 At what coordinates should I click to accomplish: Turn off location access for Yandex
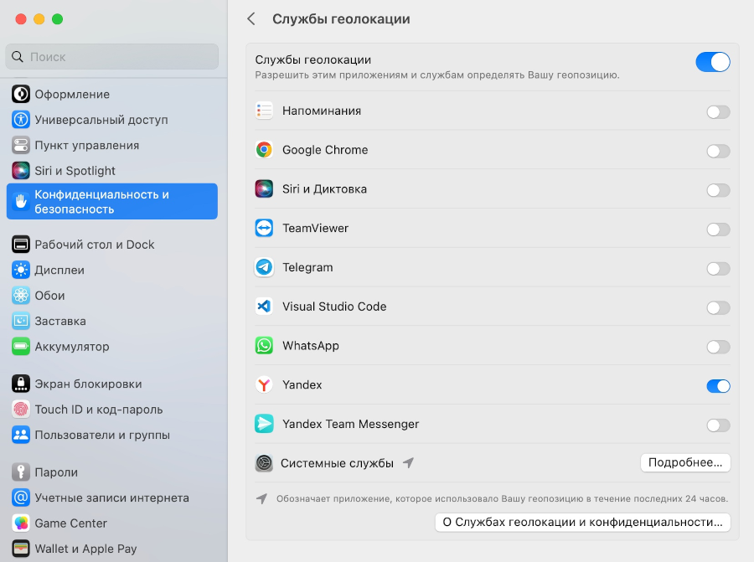pos(718,386)
